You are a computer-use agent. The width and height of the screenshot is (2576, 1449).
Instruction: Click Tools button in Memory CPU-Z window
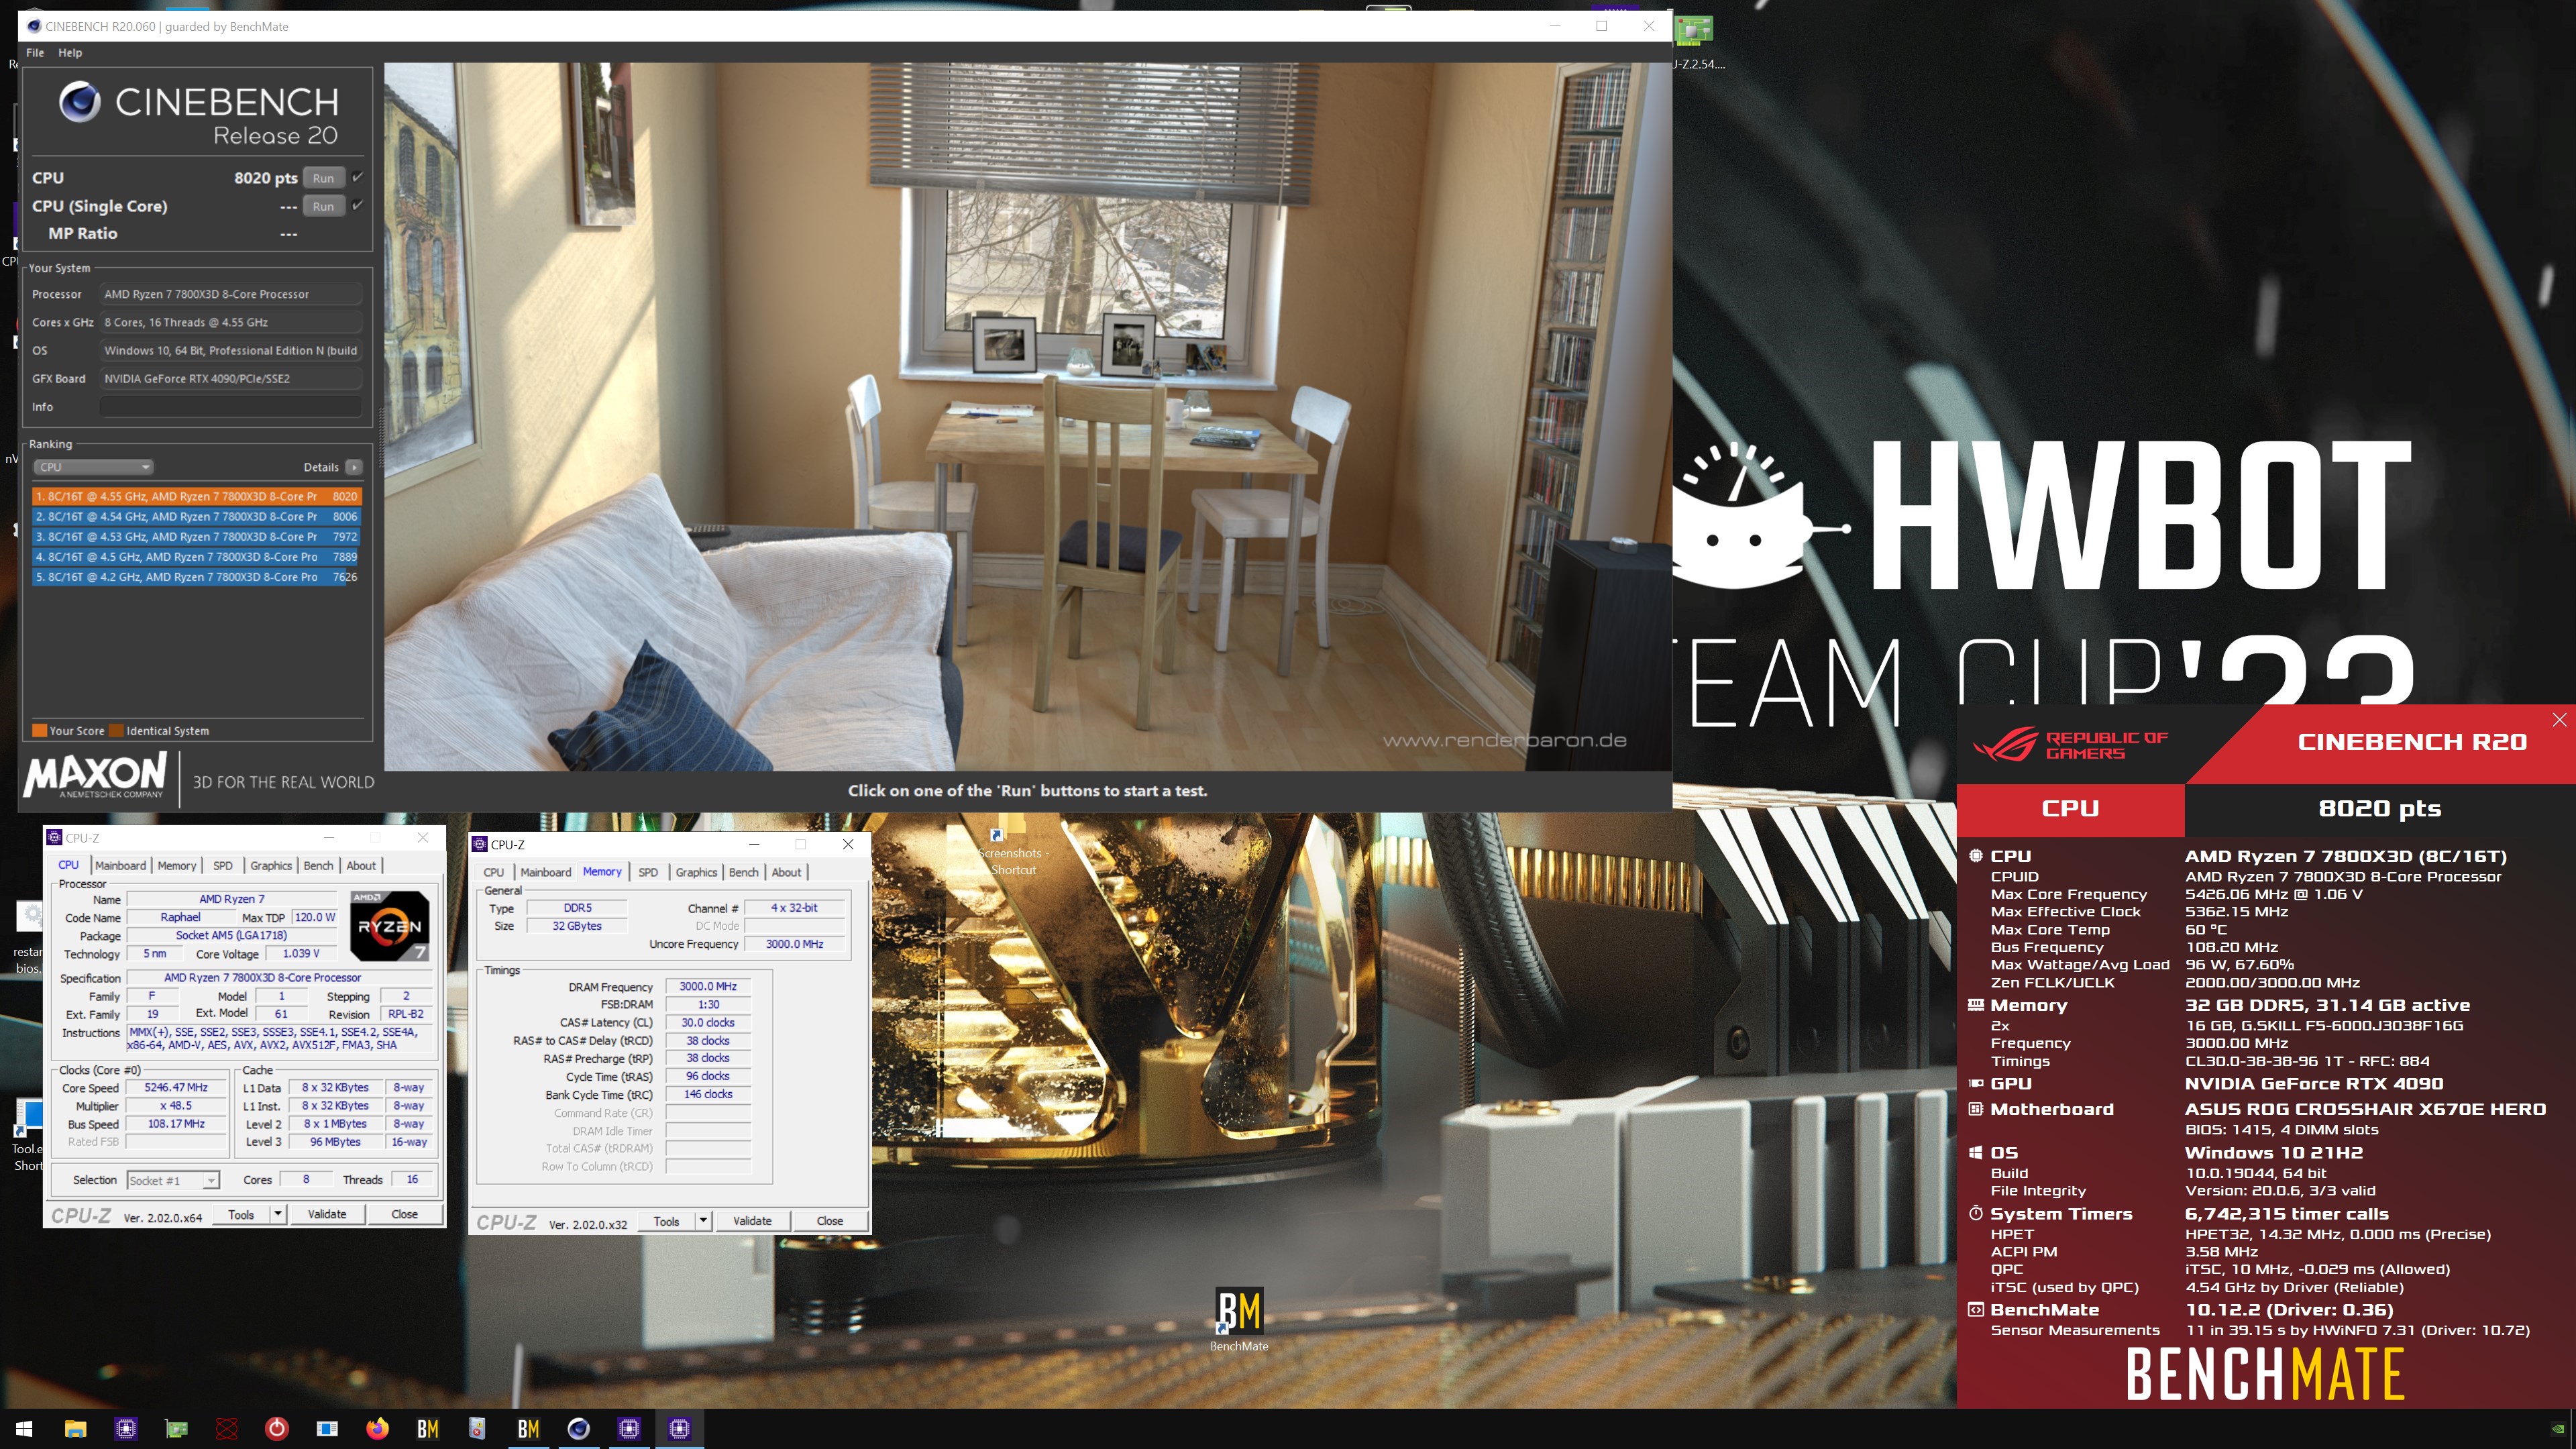point(666,1221)
